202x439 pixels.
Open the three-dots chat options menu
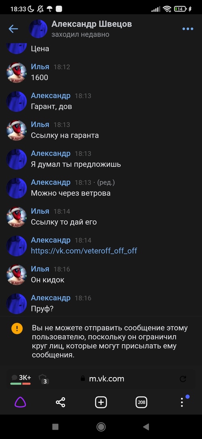click(188, 29)
